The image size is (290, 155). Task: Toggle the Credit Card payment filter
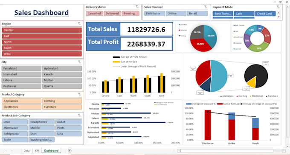tap(265, 14)
